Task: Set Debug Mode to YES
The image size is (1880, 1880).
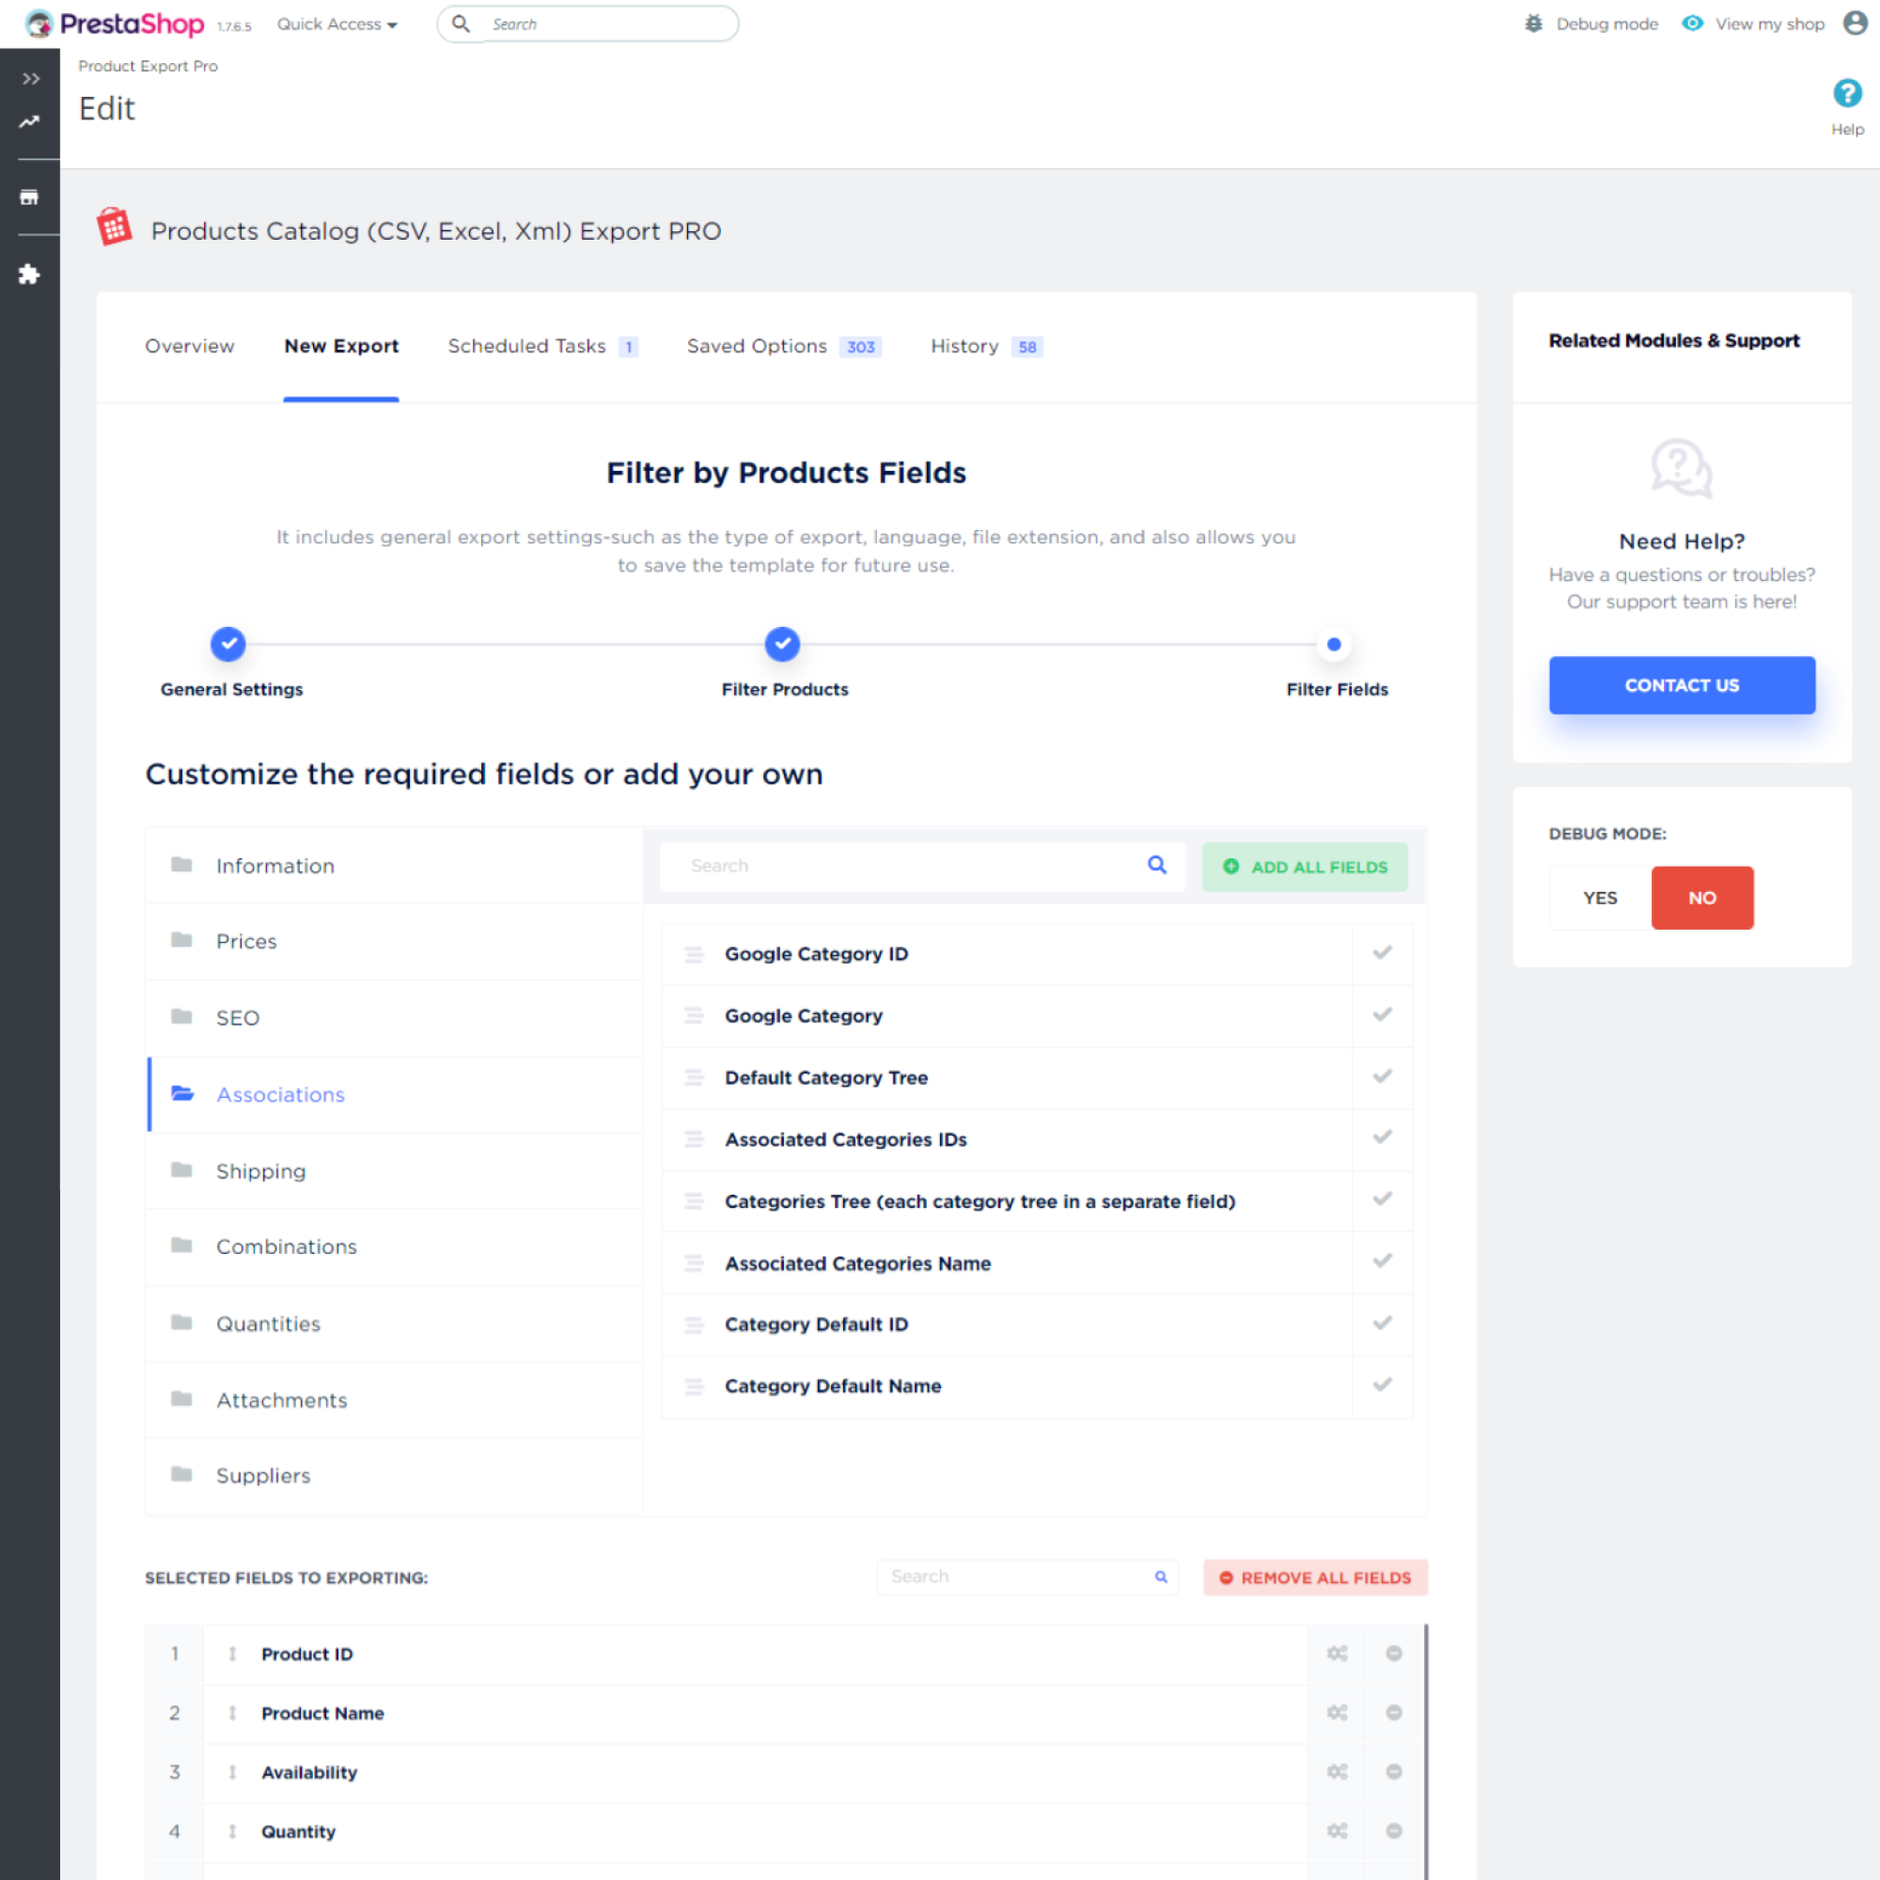Action: coord(1599,897)
